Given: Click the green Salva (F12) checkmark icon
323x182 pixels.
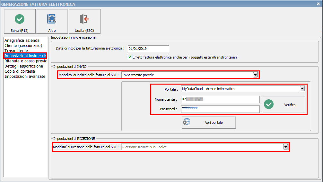Looking at the screenshot, I should coord(20,19).
